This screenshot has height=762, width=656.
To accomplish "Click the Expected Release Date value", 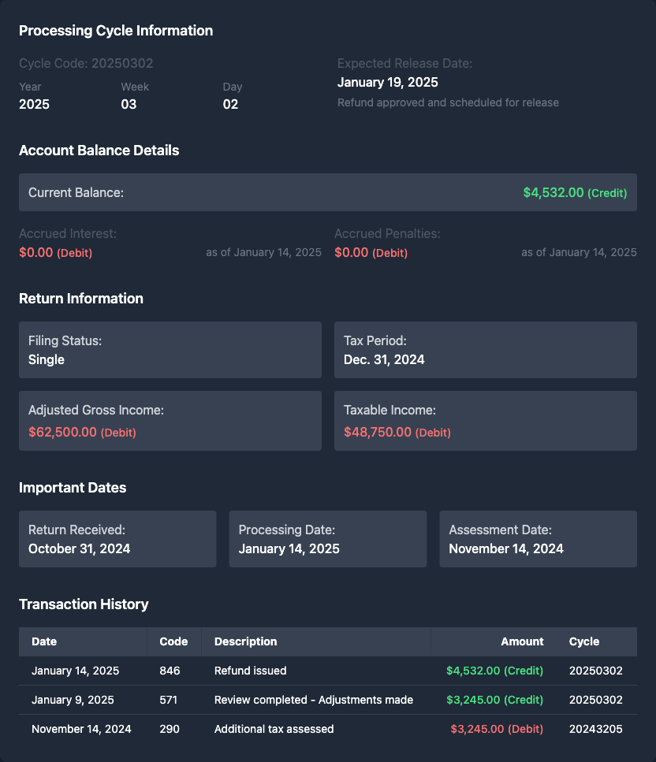I will [x=387, y=82].
